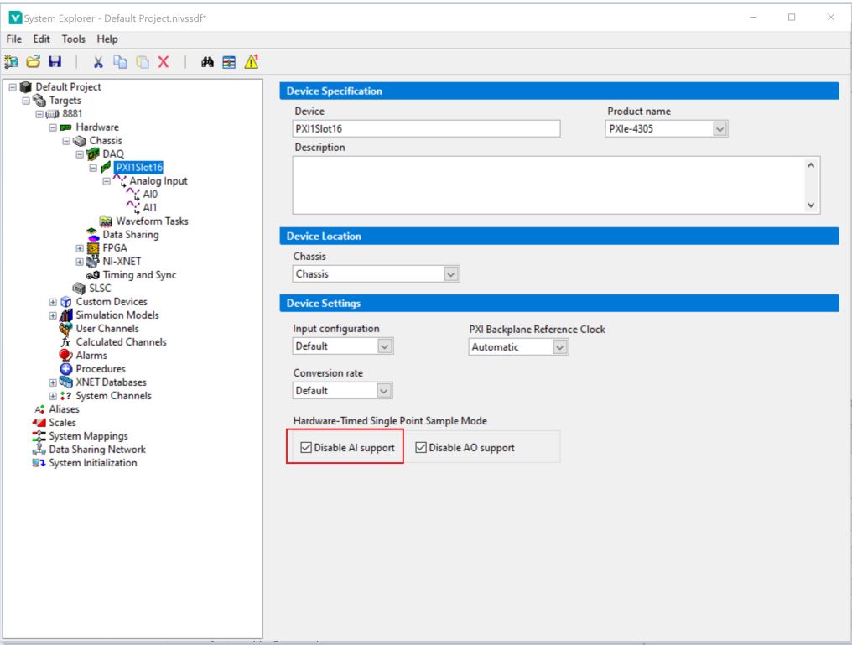Save the project with the floppy disk icon
The width and height of the screenshot is (852, 645).
(x=55, y=62)
